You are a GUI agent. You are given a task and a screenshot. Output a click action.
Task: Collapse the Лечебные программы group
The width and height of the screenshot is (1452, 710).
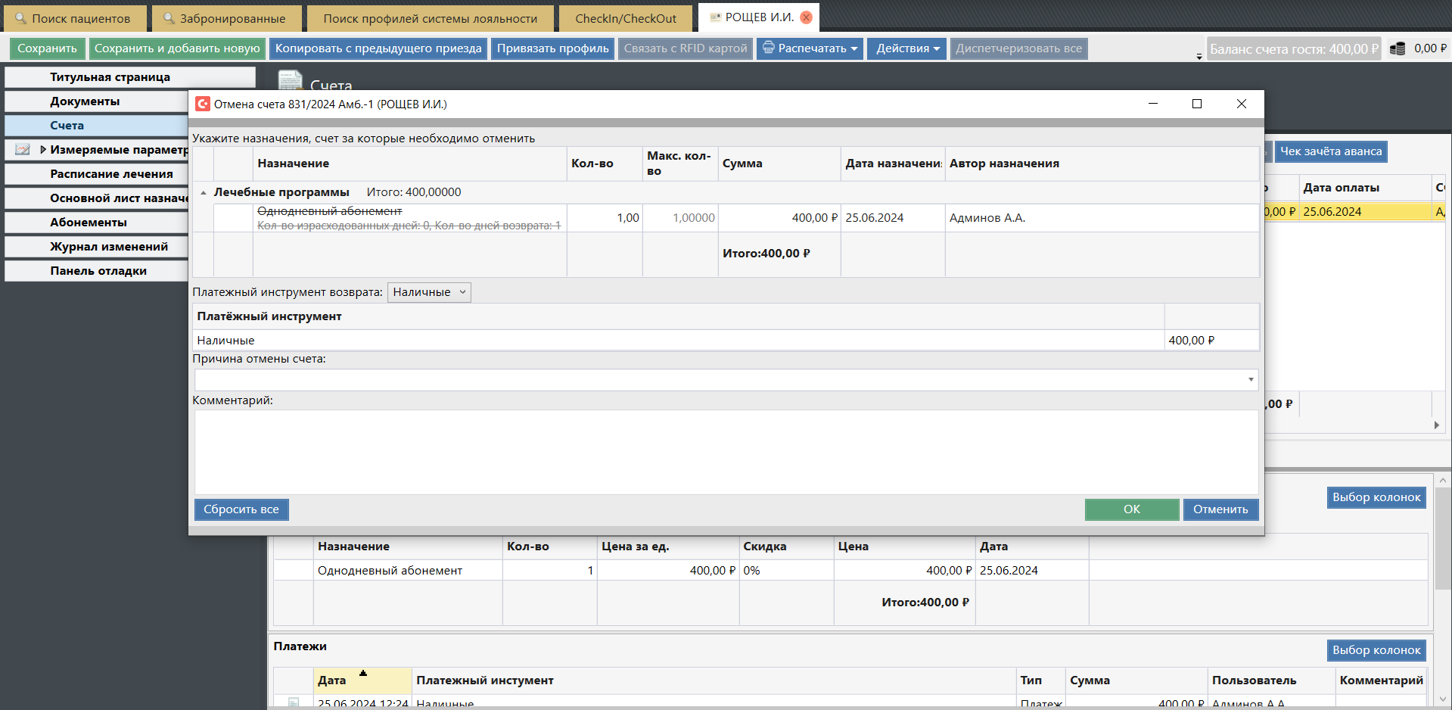point(204,193)
